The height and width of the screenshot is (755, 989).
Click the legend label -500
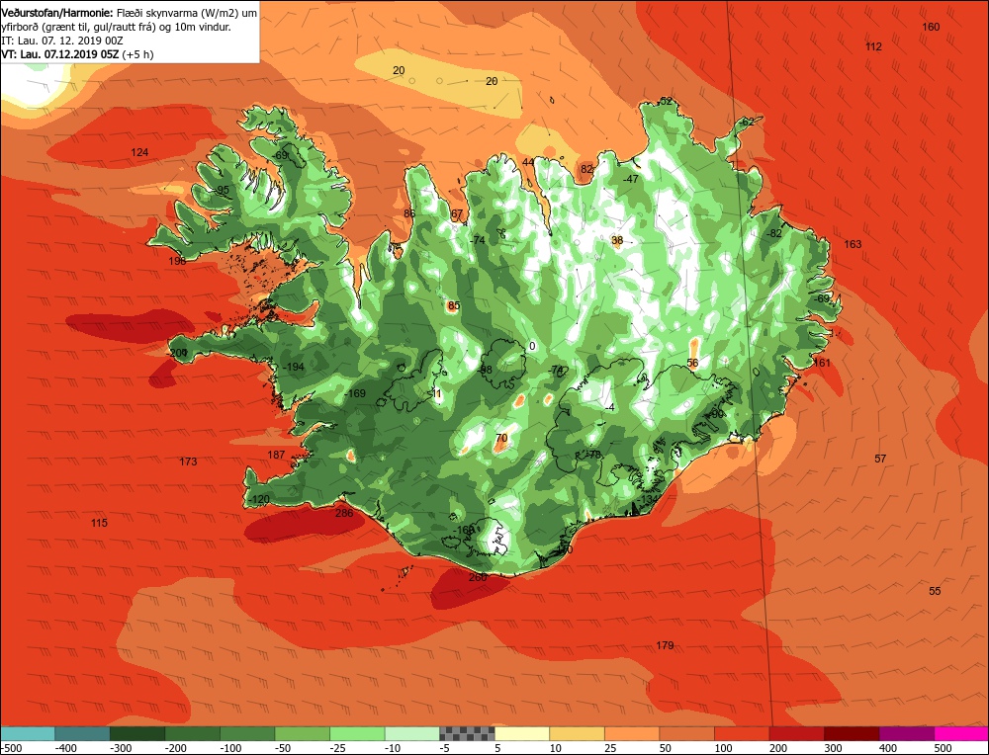pos(13,748)
